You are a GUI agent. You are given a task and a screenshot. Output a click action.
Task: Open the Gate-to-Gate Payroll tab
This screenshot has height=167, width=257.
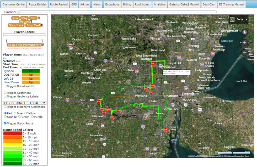click(184, 4)
